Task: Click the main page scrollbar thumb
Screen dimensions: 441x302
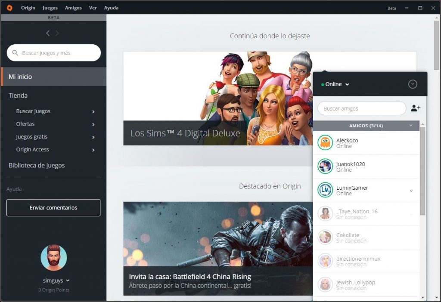Action: pyautogui.click(x=437, y=45)
